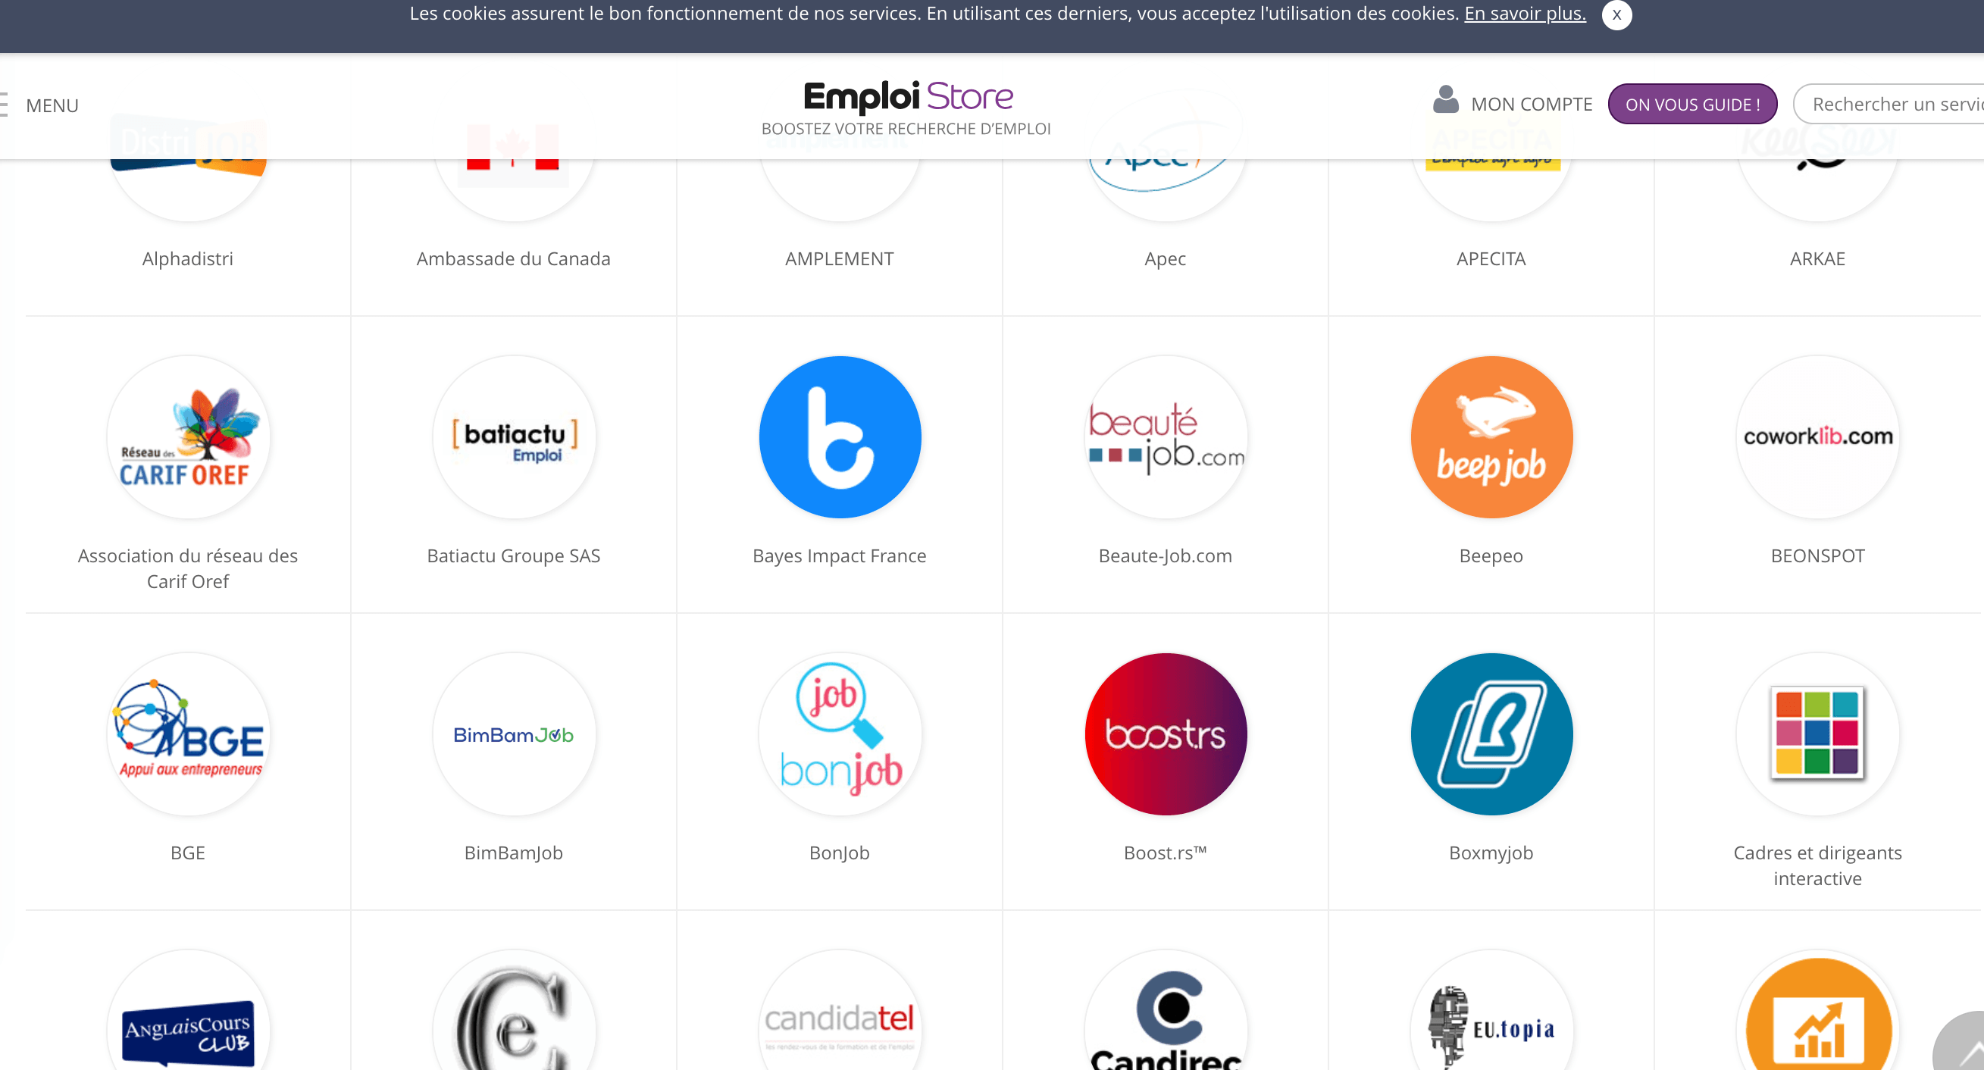Screen dimensions: 1984x1070
Task: Open the Carif Oref network logo
Action: (188, 436)
